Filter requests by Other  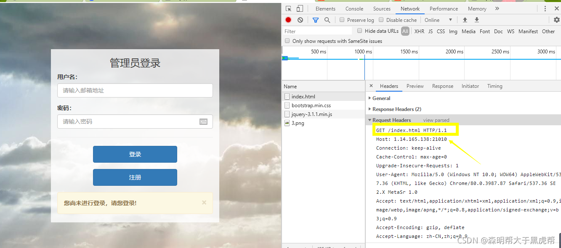click(x=548, y=31)
